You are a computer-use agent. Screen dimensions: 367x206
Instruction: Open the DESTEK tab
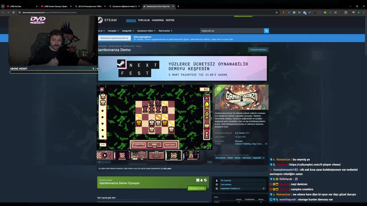[170, 20]
